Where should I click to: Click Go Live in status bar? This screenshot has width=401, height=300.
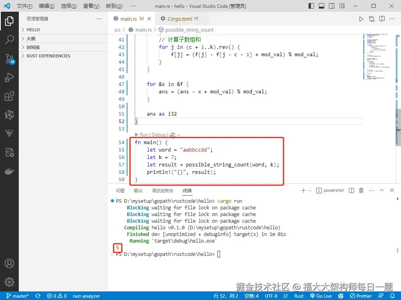coord(321,296)
